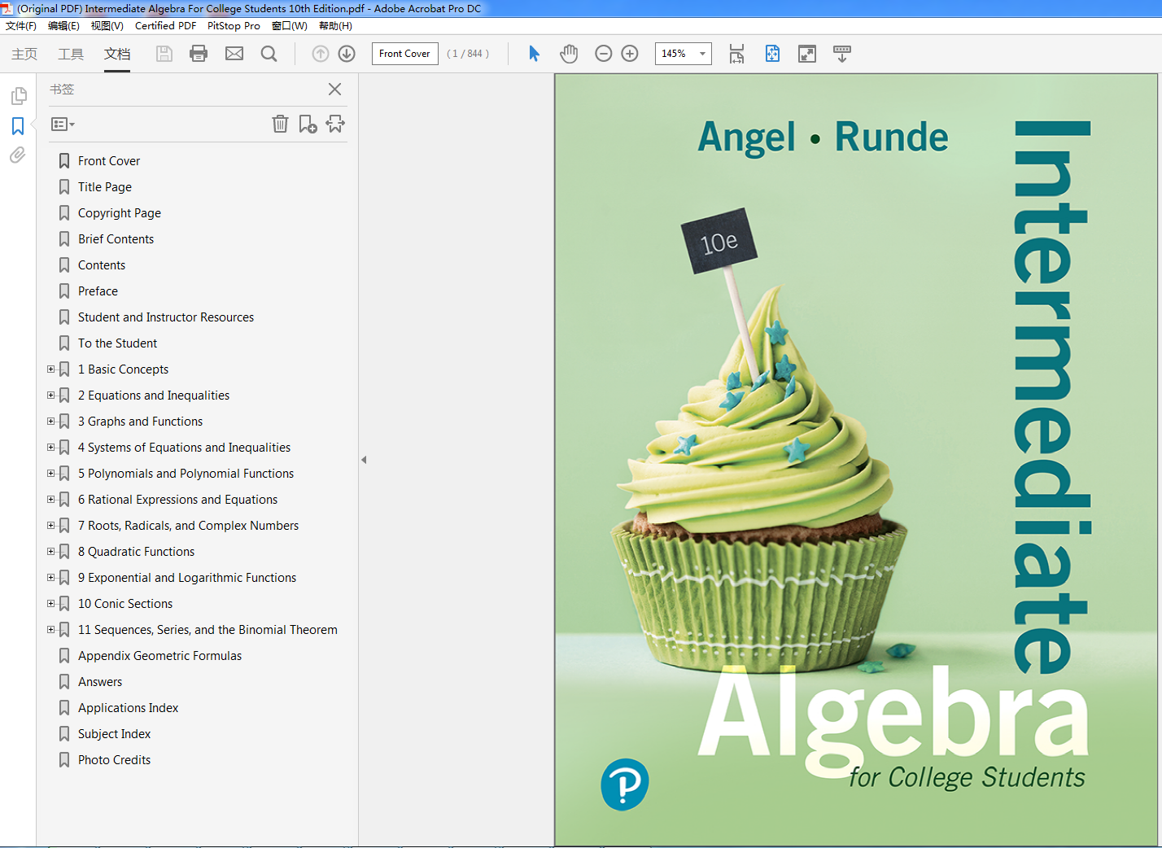
Task: Open the Attachments paperclip panel
Action: pyautogui.click(x=18, y=155)
